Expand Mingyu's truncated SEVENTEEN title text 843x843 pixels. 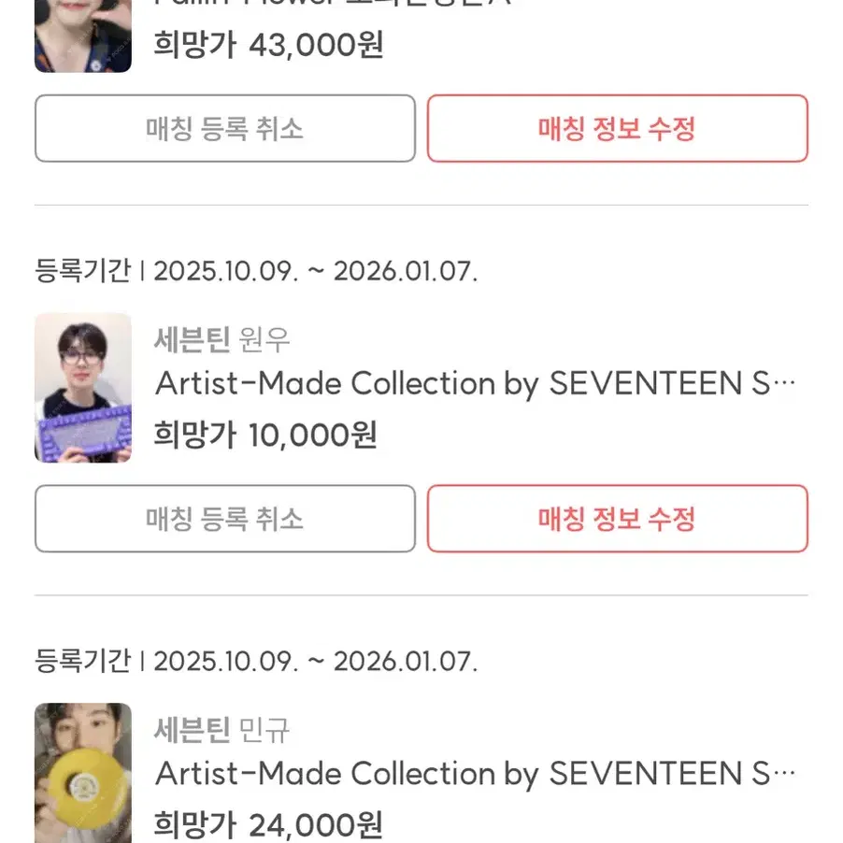[x=785, y=774]
